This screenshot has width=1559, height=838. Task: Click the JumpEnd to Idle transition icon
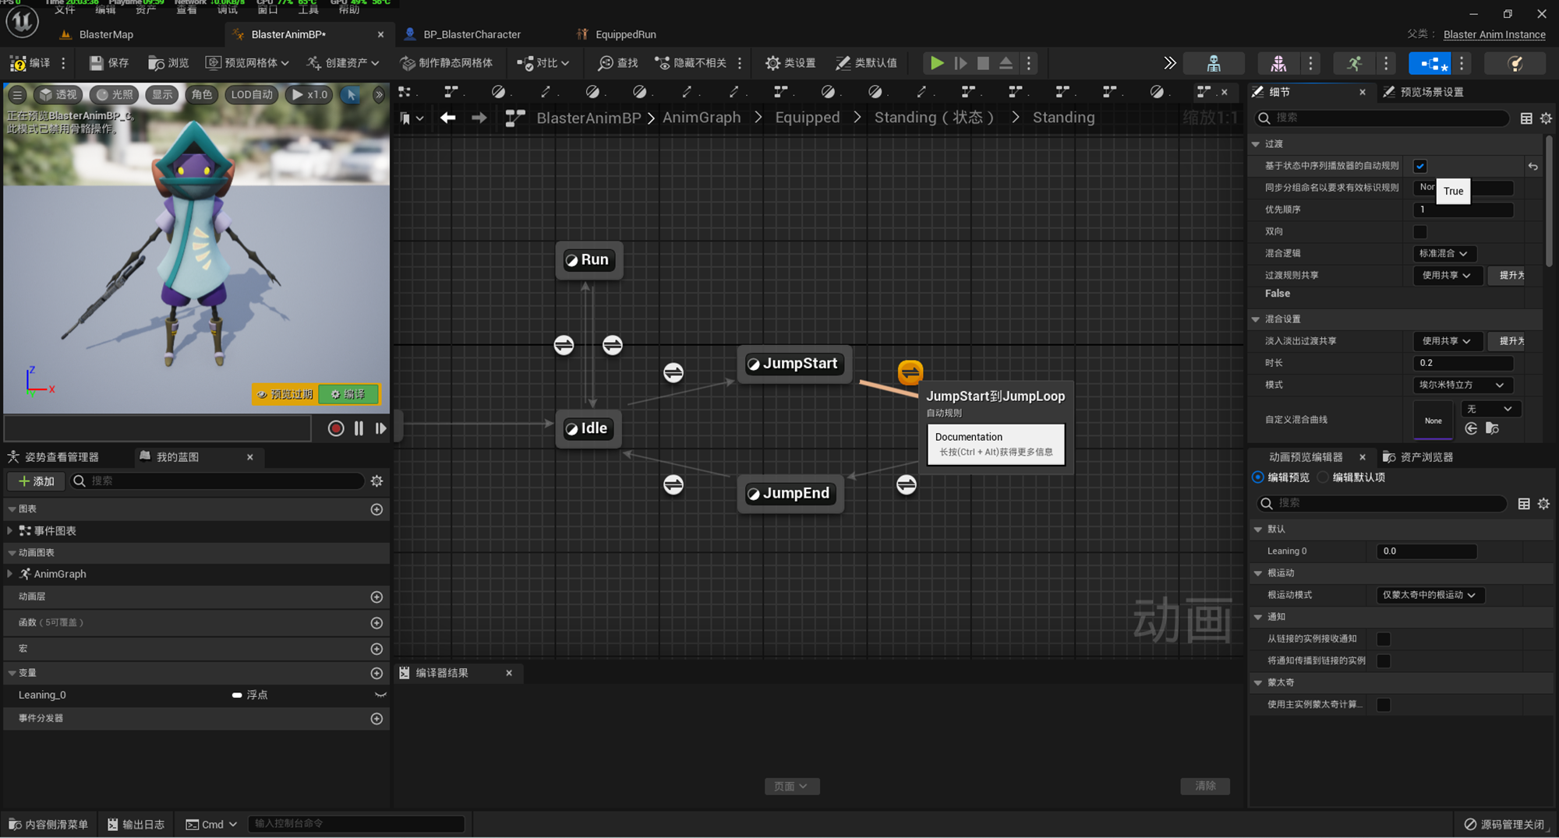point(673,484)
